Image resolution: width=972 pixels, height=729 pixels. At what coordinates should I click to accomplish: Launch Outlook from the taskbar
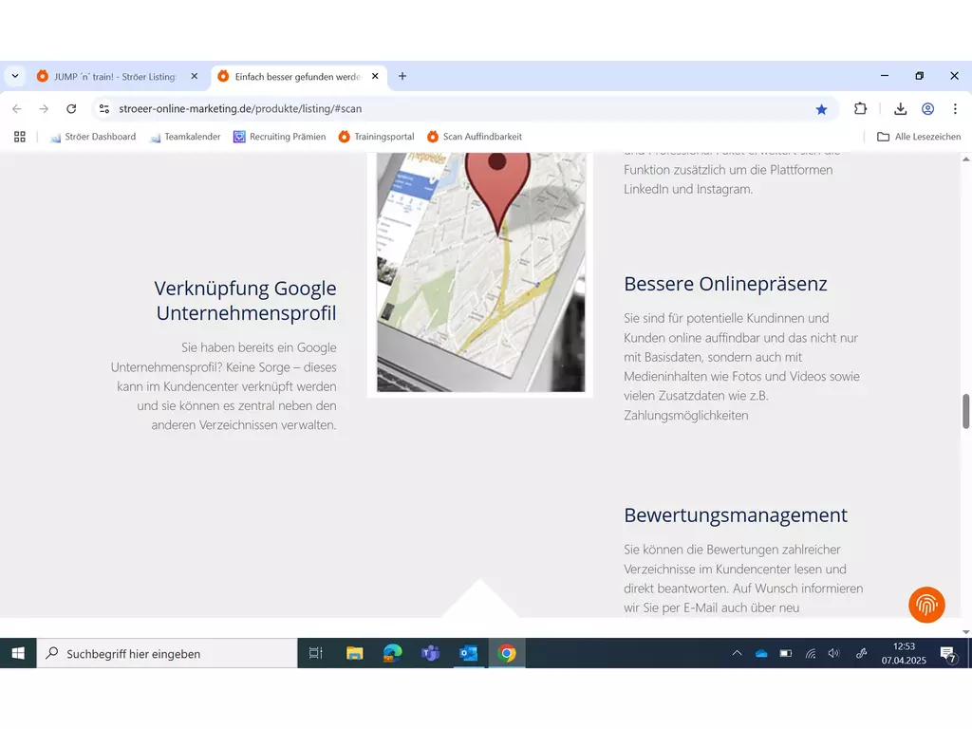468,653
